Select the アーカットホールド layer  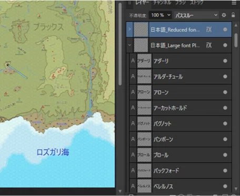coord(181,108)
